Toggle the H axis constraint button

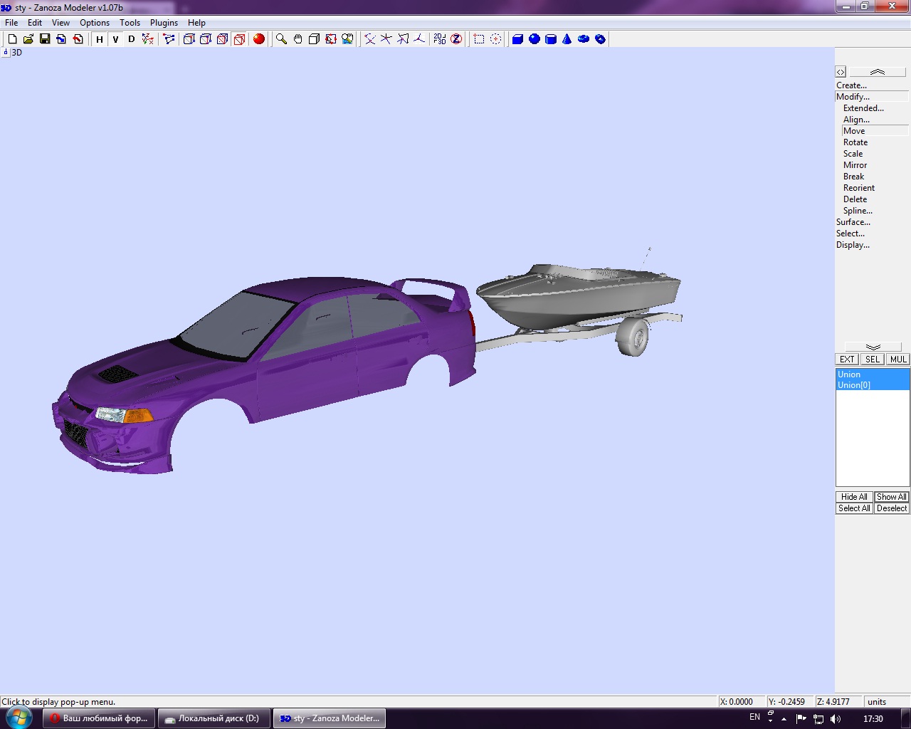99,39
